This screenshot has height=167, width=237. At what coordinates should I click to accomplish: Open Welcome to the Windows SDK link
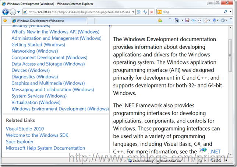pyautogui.click(x=37, y=135)
